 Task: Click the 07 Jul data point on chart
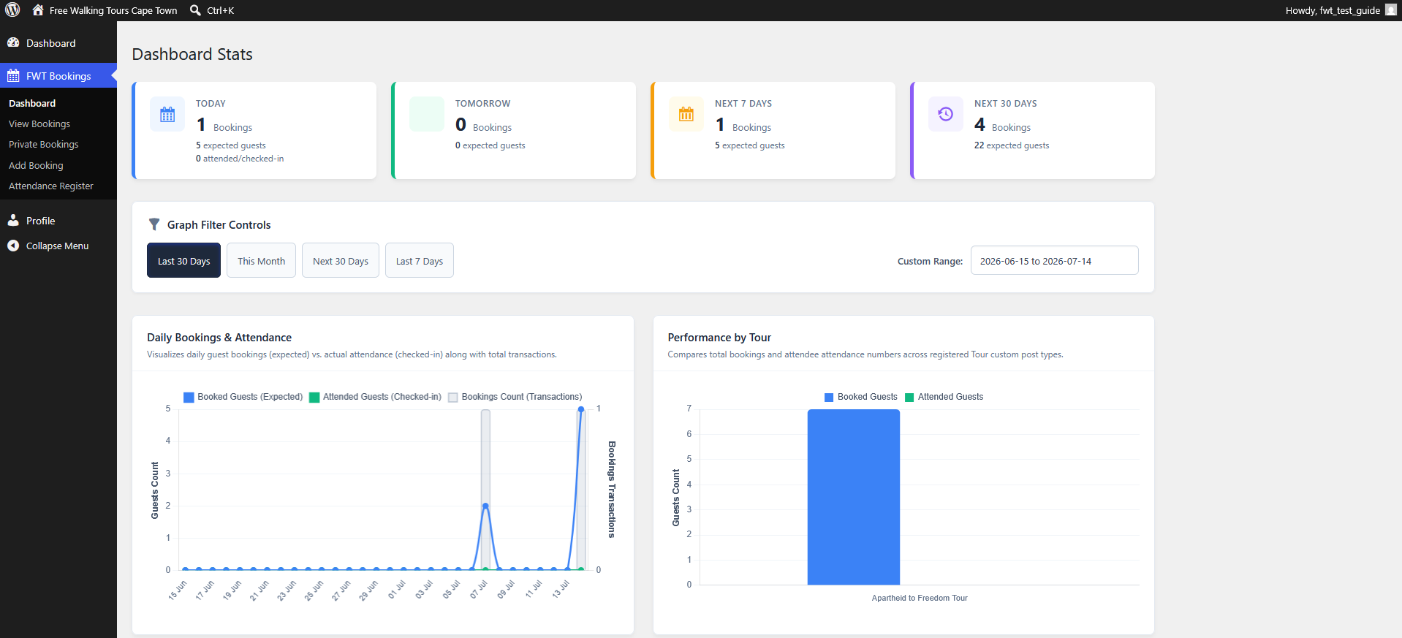click(485, 506)
